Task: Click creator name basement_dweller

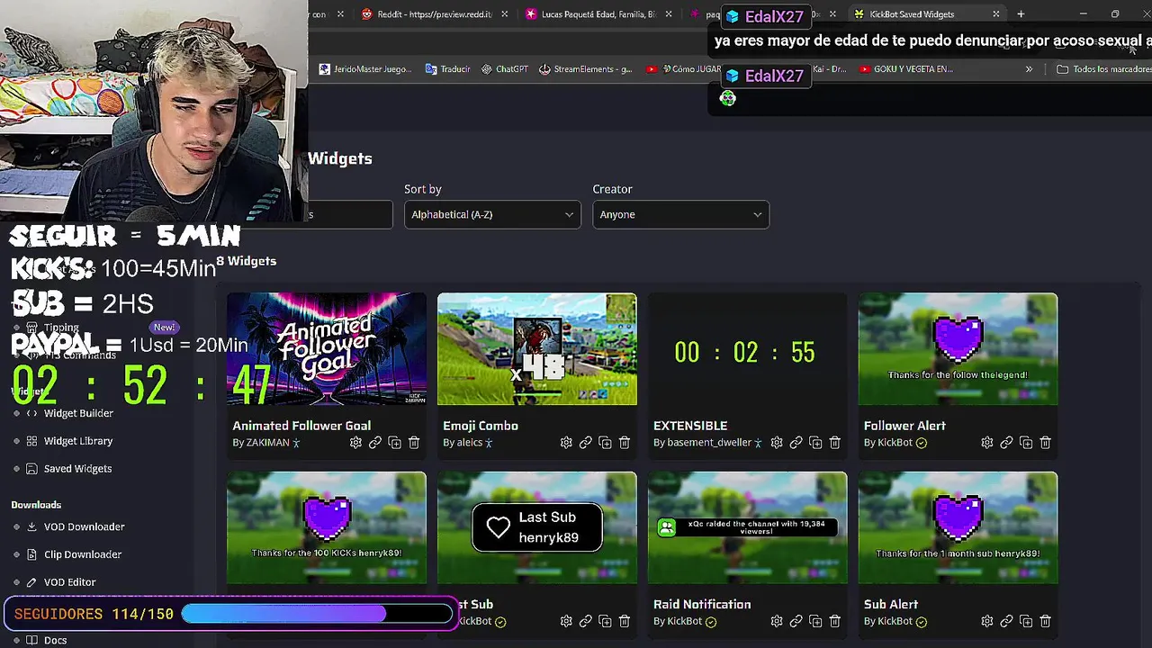Action: coord(709,443)
